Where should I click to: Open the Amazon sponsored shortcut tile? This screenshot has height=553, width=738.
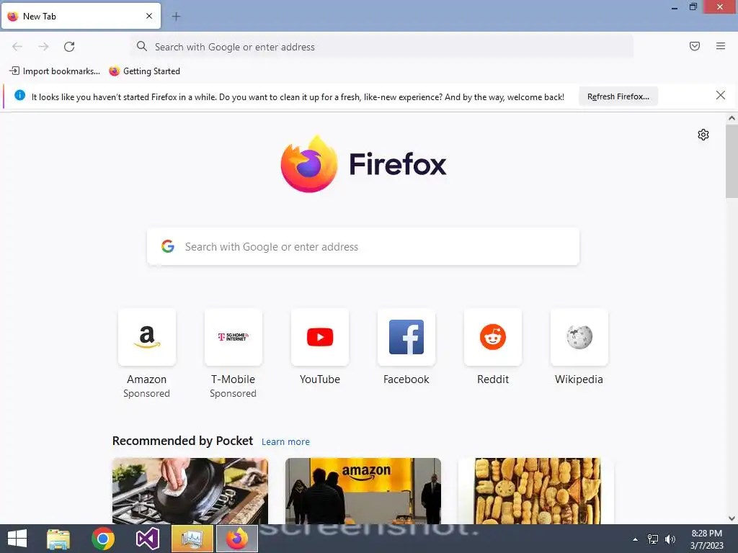coord(147,337)
